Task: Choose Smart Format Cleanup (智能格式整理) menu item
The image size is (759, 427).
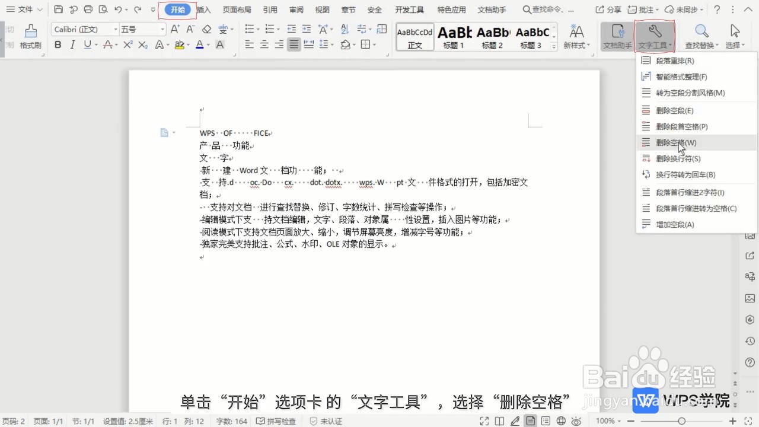Action: click(x=696, y=77)
